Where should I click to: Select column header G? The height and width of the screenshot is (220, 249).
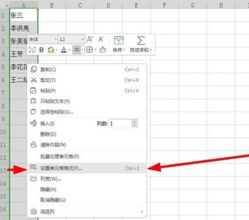[x=192, y=5]
